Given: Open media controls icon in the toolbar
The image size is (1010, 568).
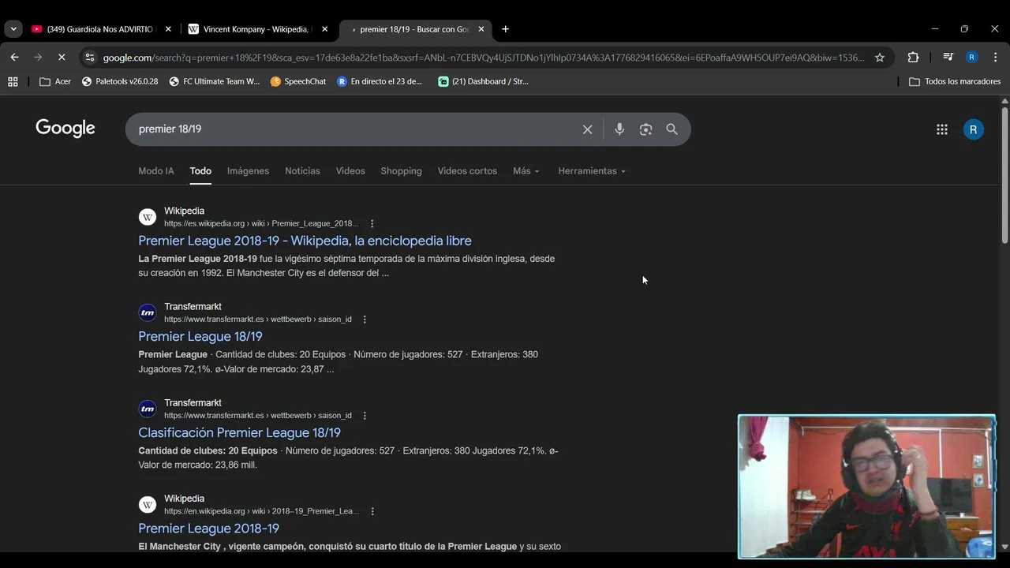Looking at the screenshot, I should 948,58.
